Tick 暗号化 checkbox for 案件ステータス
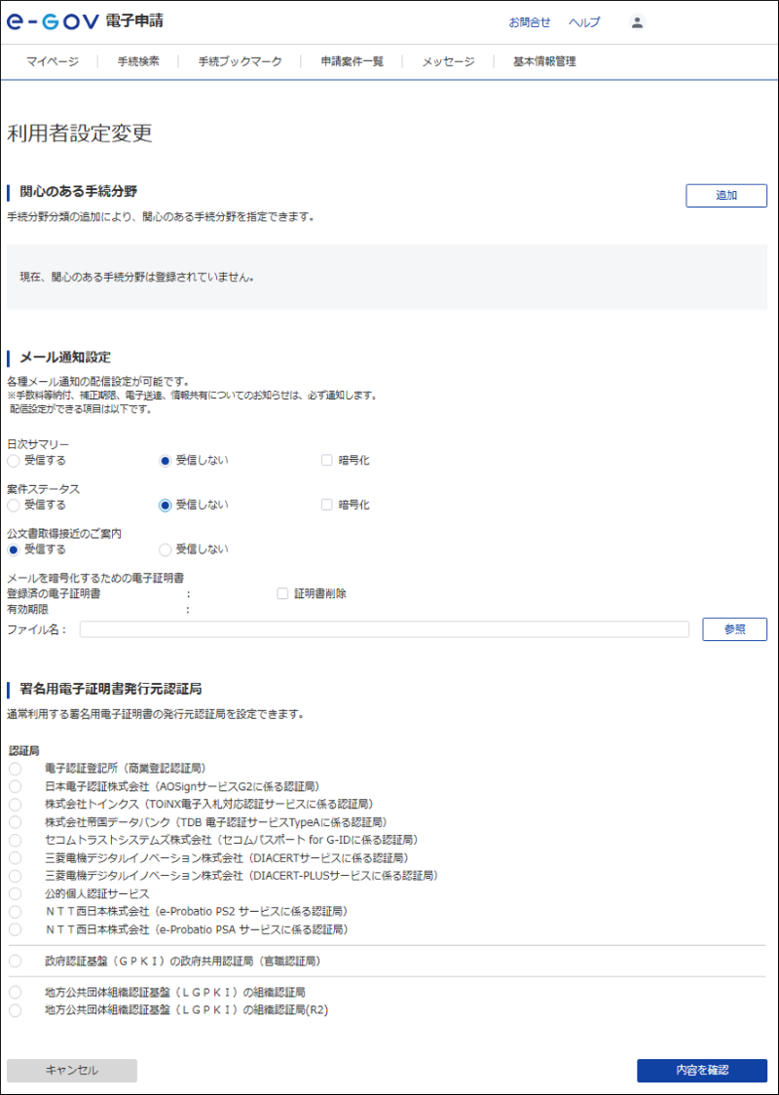Image resolution: width=779 pixels, height=1095 pixels. (326, 505)
